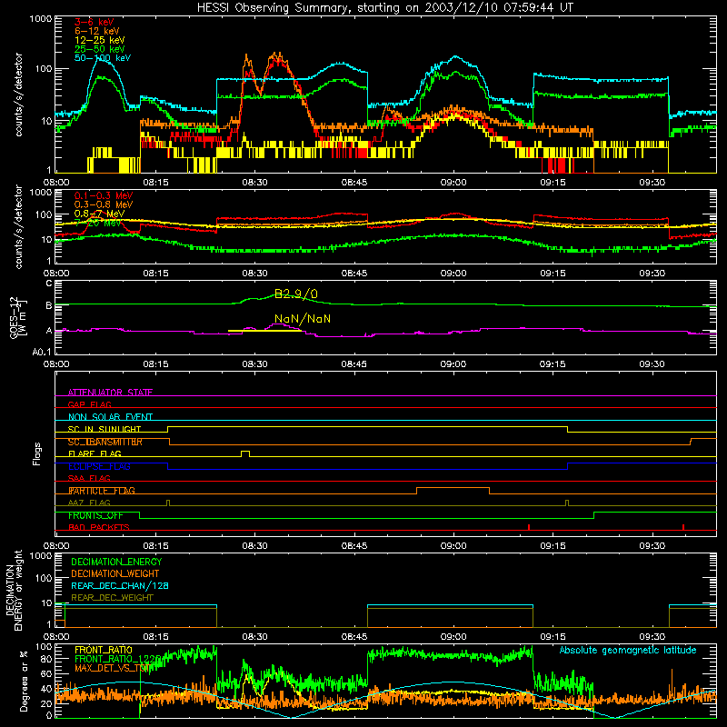This screenshot has height=727, width=727.
Task: Click the MAX_DET_VS_TOT legend entry
Action: click(112, 668)
